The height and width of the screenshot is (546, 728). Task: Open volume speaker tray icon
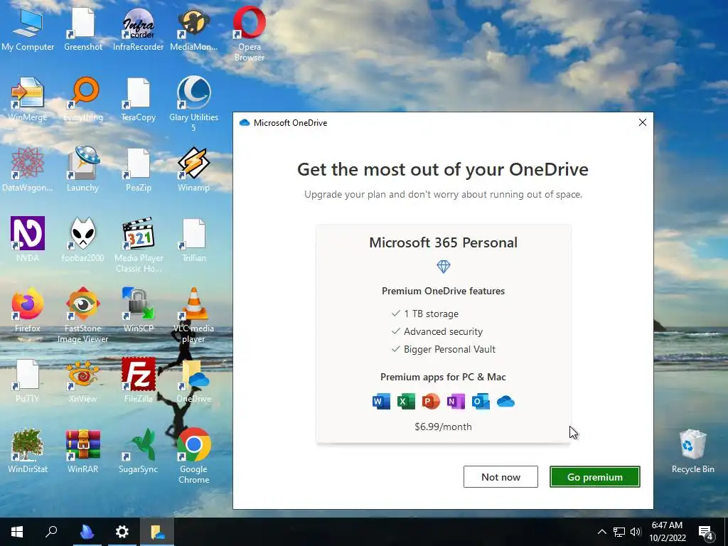click(x=636, y=532)
